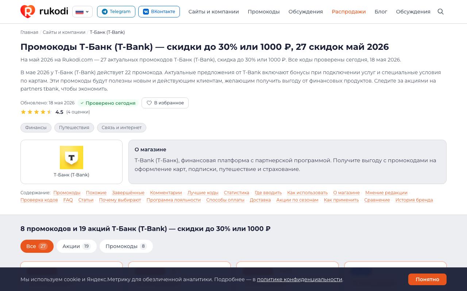Jump to Программа лояльности section

pyautogui.click(x=174, y=200)
